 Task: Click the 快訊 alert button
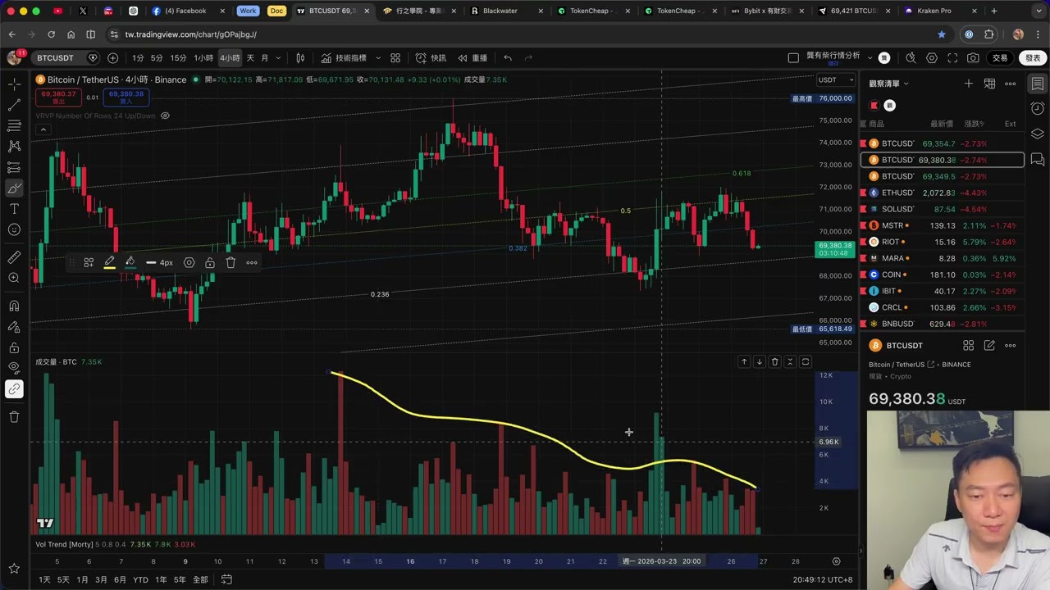(x=431, y=58)
